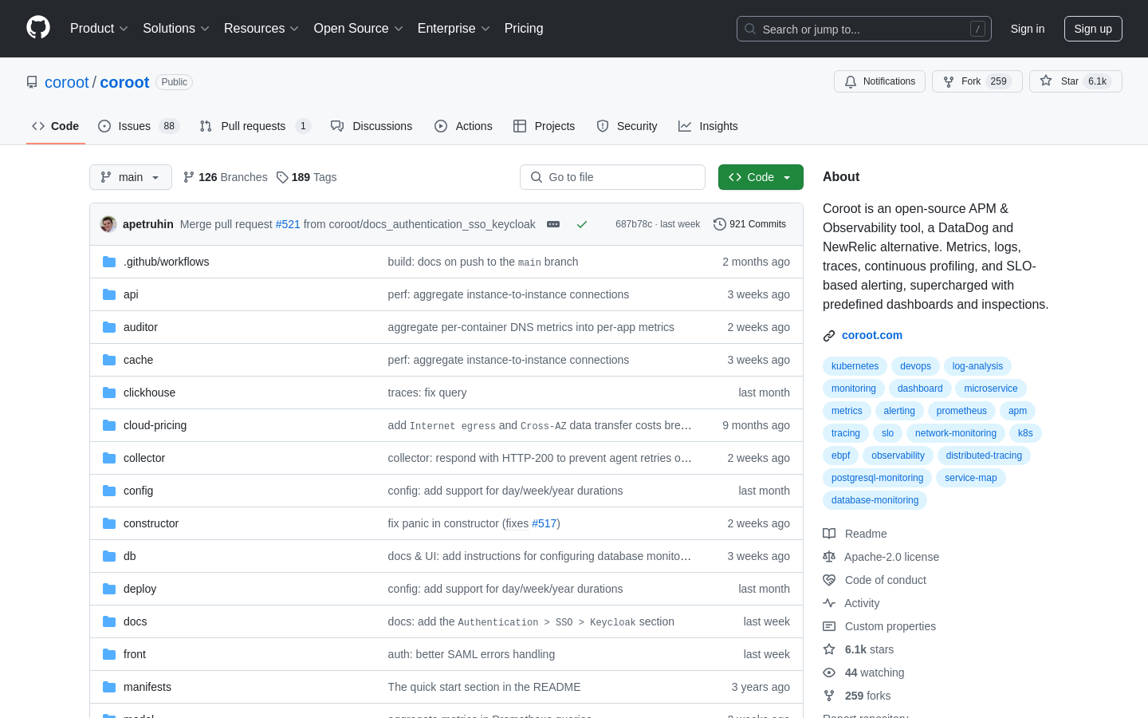Click the clickhouse folder icon
The height and width of the screenshot is (718, 1148).
(109, 393)
